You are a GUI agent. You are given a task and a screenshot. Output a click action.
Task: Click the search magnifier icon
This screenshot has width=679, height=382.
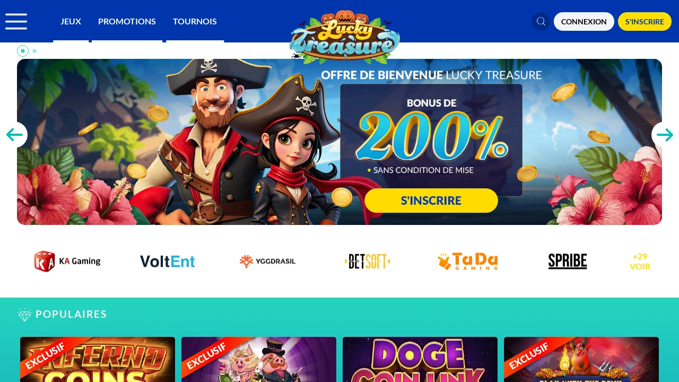tap(541, 21)
